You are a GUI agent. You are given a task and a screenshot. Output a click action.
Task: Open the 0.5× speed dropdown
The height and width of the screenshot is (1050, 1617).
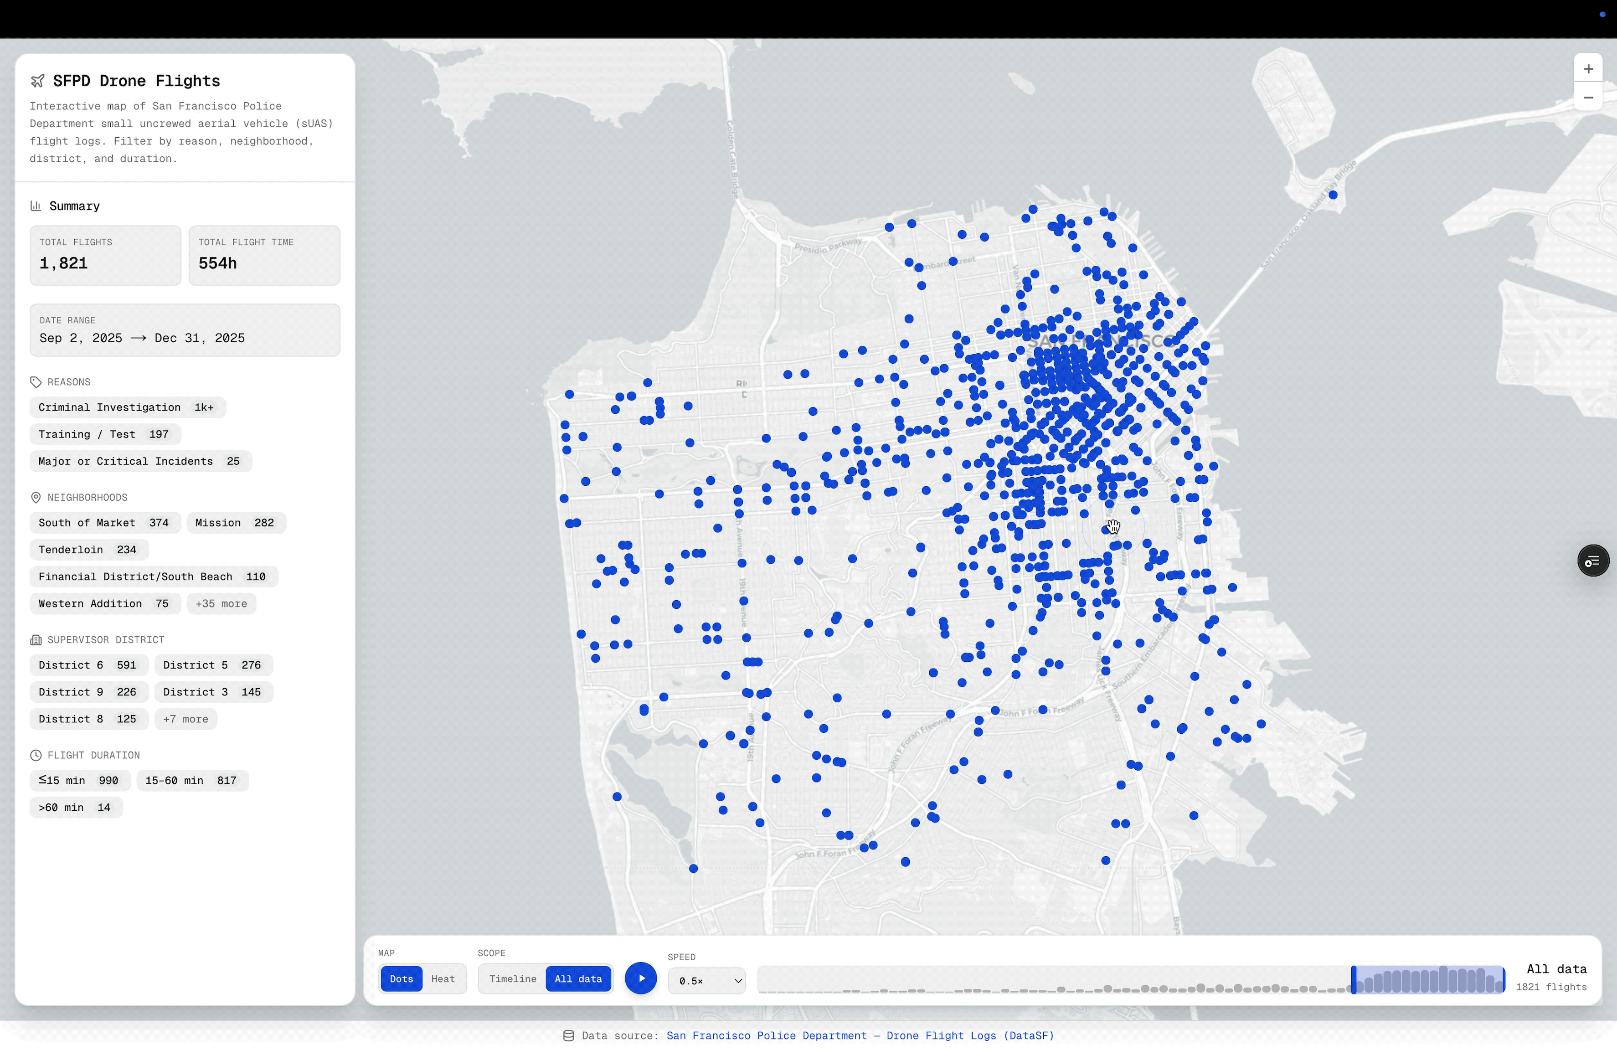706,981
